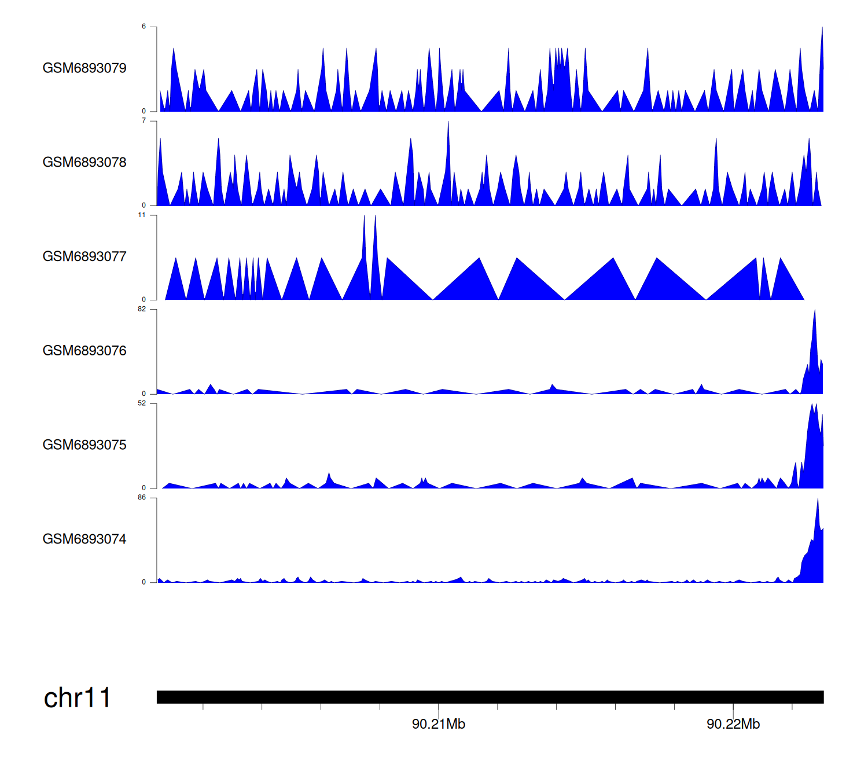
Task: Select the GSM6893074 track label
Action: tap(84, 539)
